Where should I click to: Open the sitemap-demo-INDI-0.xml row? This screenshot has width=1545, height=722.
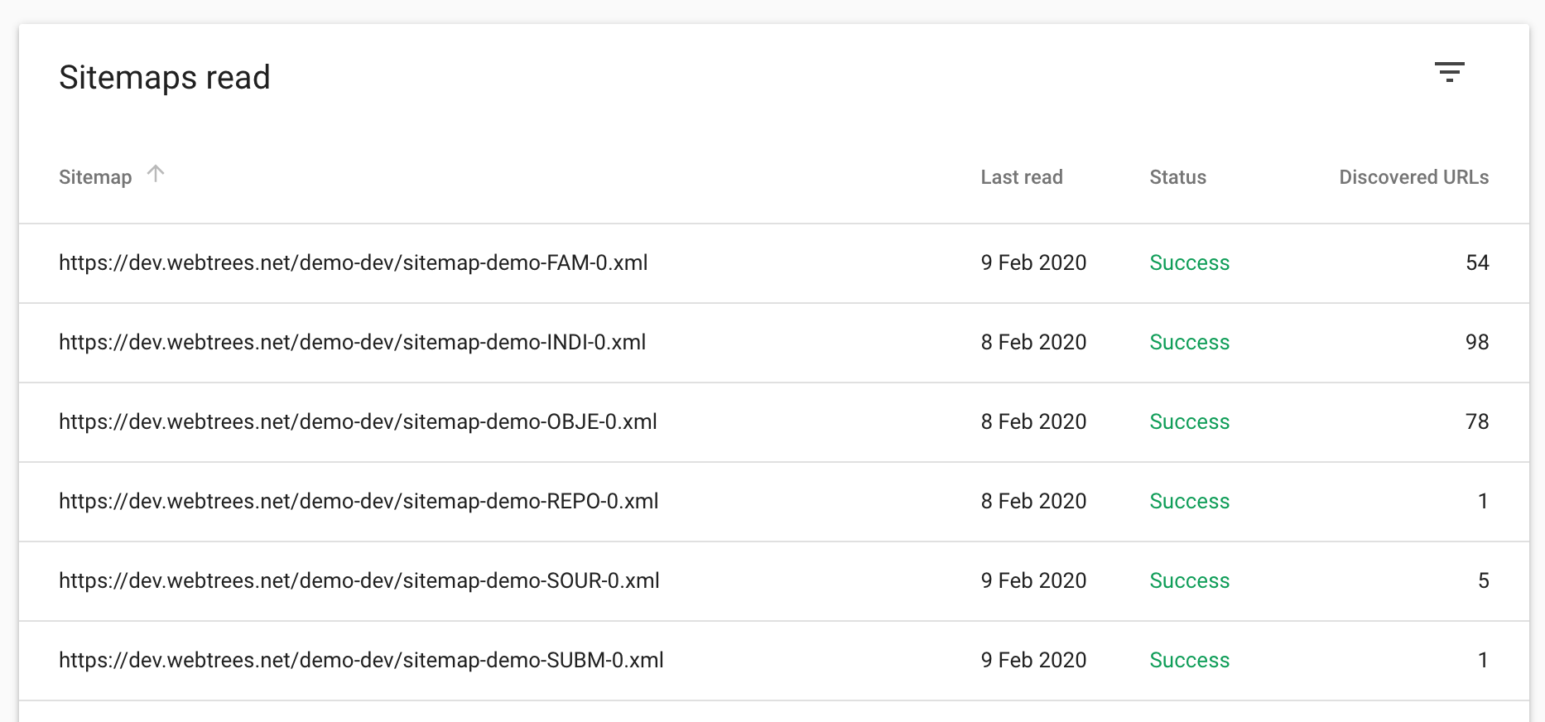click(352, 343)
